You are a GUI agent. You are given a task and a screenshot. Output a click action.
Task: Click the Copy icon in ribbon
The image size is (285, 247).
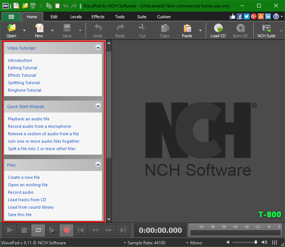pos(165,28)
